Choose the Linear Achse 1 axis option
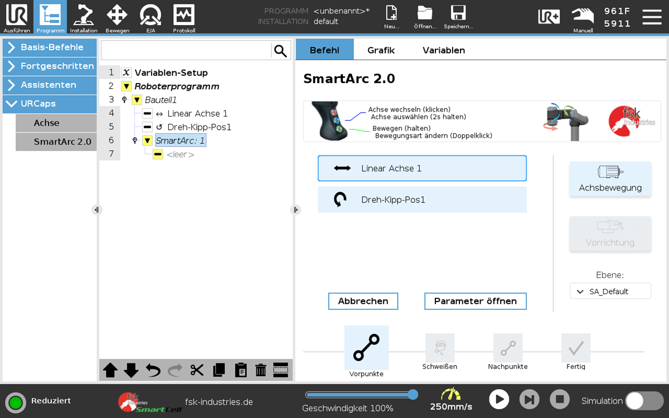This screenshot has width=669, height=418. [422, 168]
